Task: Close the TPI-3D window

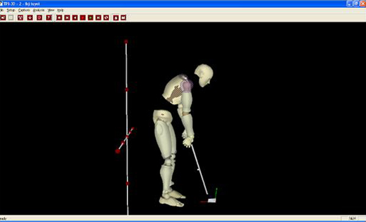Action: point(363,4)
